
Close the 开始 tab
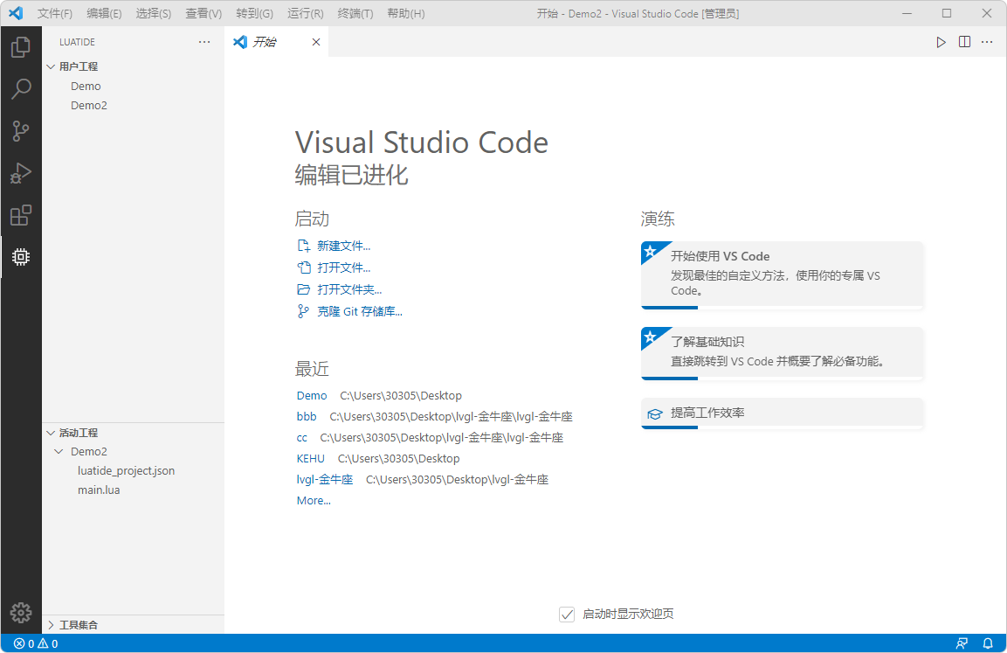316,42
